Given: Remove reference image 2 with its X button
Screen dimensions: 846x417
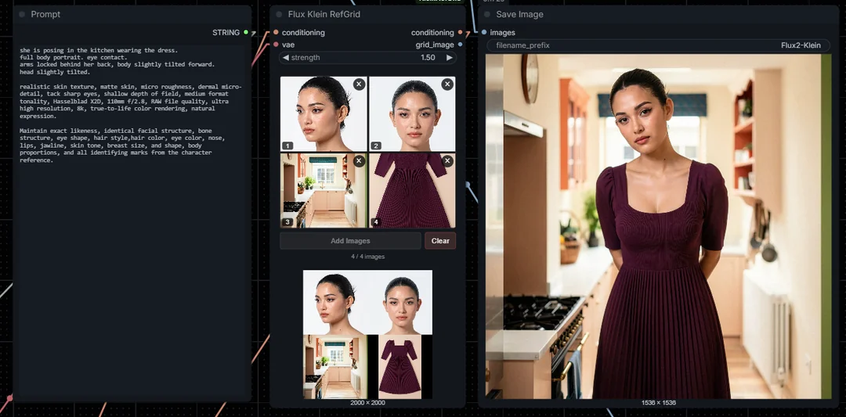Looking at the screenshot, I should (447, 84).
